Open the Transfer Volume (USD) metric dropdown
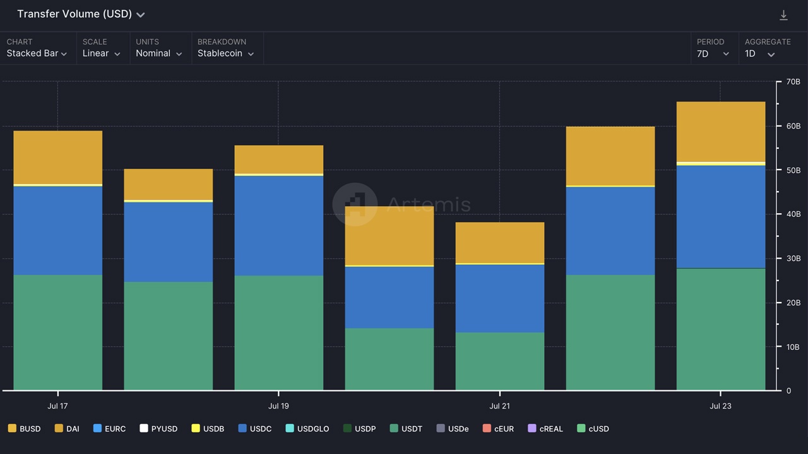The height and width of the screenshot is (454, 808). 81,14
